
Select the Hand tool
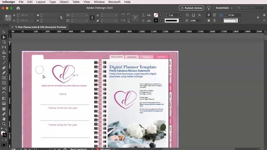pyautogui.click(x=4, y=119)
